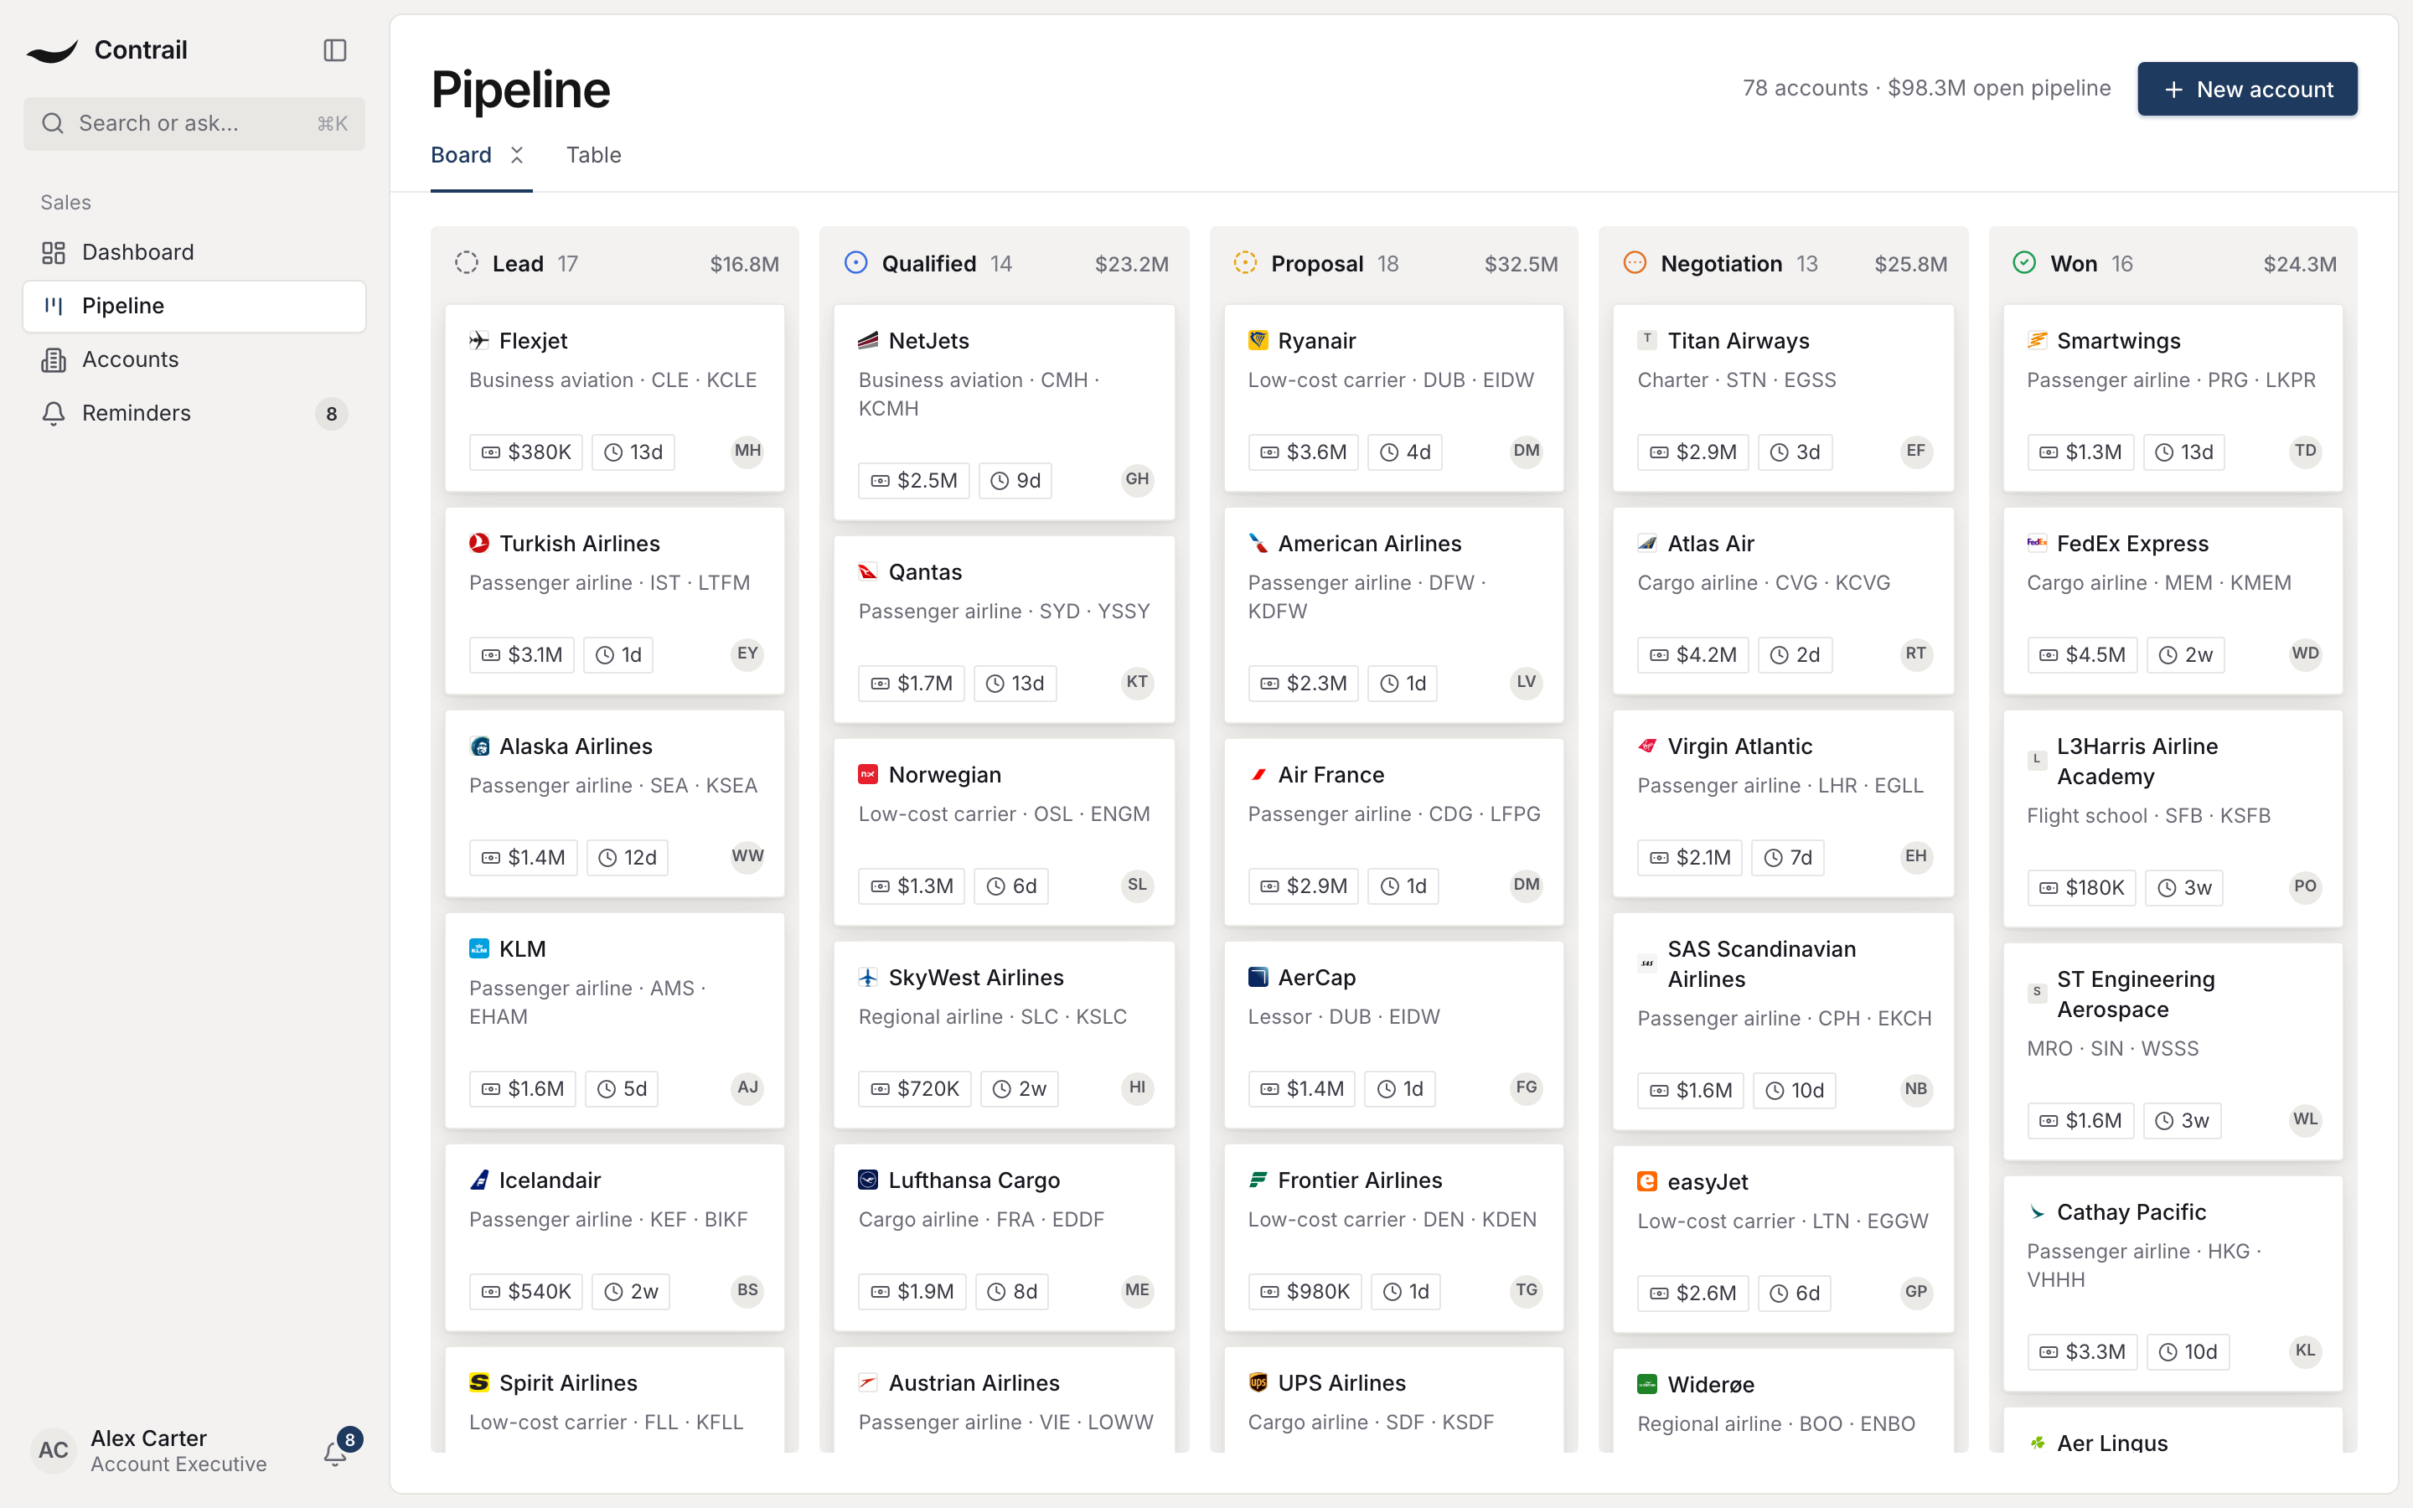Click the $180K chip on L3Harris Airline Academy

(x=2081, y=886)
